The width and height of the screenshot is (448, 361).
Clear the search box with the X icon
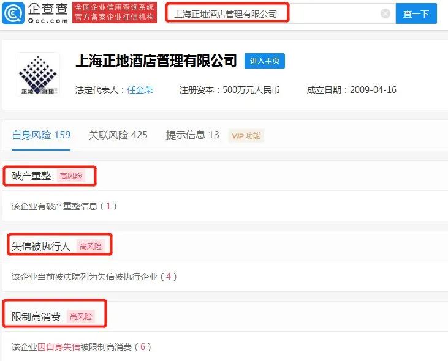[x=385, y=13]
